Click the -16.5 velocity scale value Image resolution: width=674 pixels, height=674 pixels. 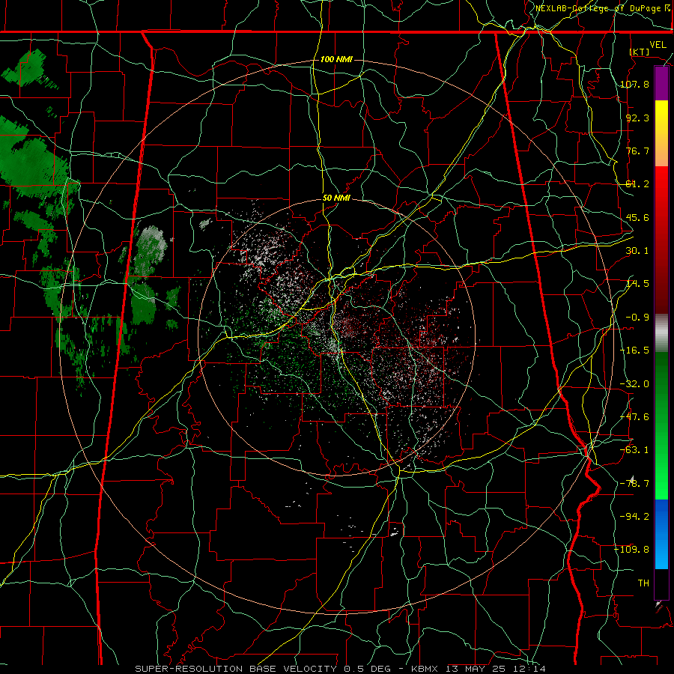tap(634, 350)
